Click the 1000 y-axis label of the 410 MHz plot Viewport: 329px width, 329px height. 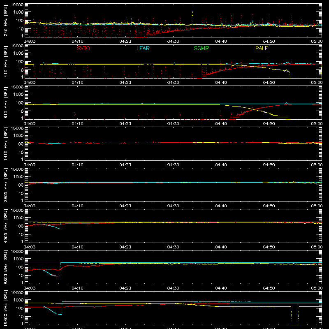19,53
